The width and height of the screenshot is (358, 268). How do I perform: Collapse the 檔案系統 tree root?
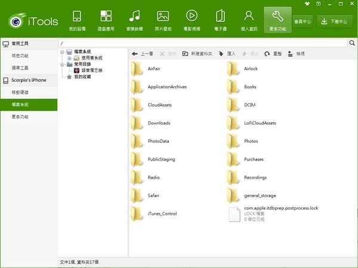[63, 52]
